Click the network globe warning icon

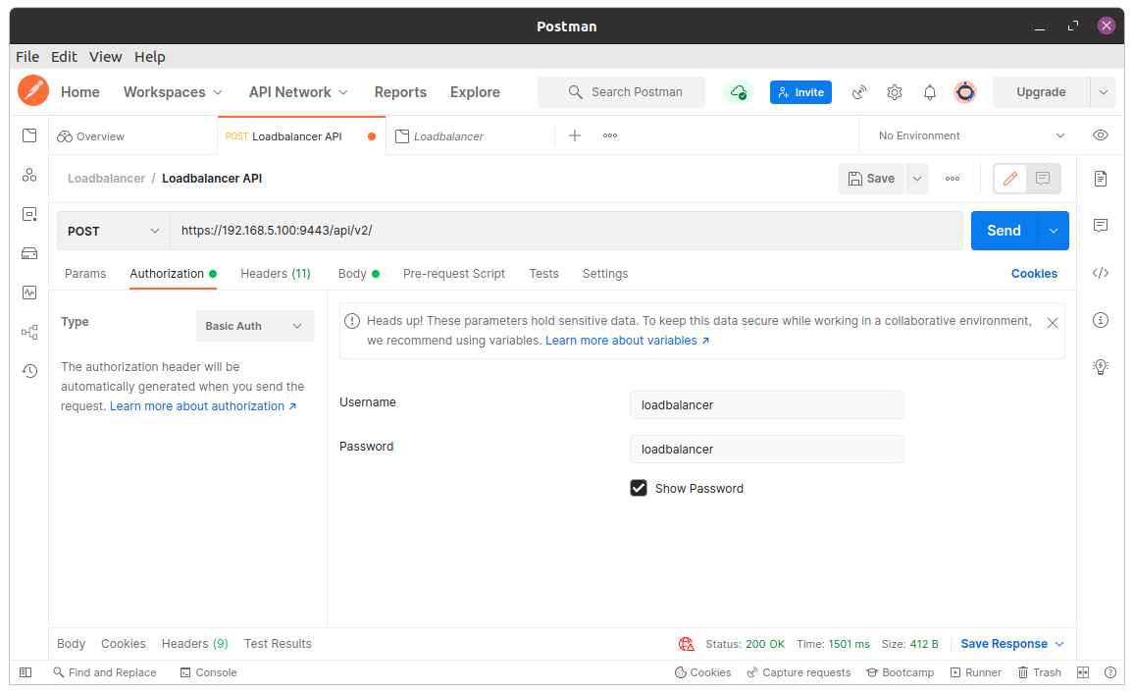pyautogui.click(x=687, y=644)
